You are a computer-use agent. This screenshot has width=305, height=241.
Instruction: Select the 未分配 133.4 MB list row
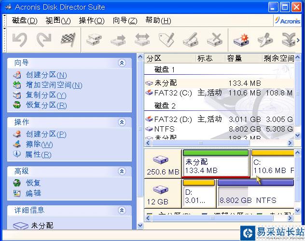[x=219, y=83]
